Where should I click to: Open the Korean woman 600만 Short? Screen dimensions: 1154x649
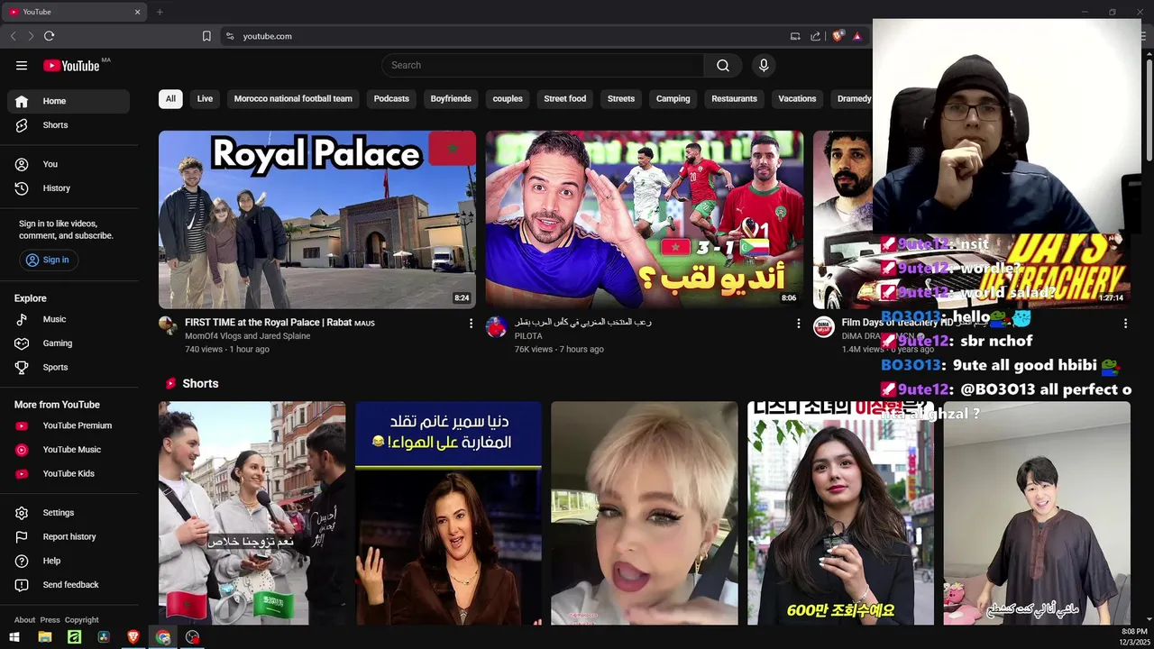tap(840, 513)
